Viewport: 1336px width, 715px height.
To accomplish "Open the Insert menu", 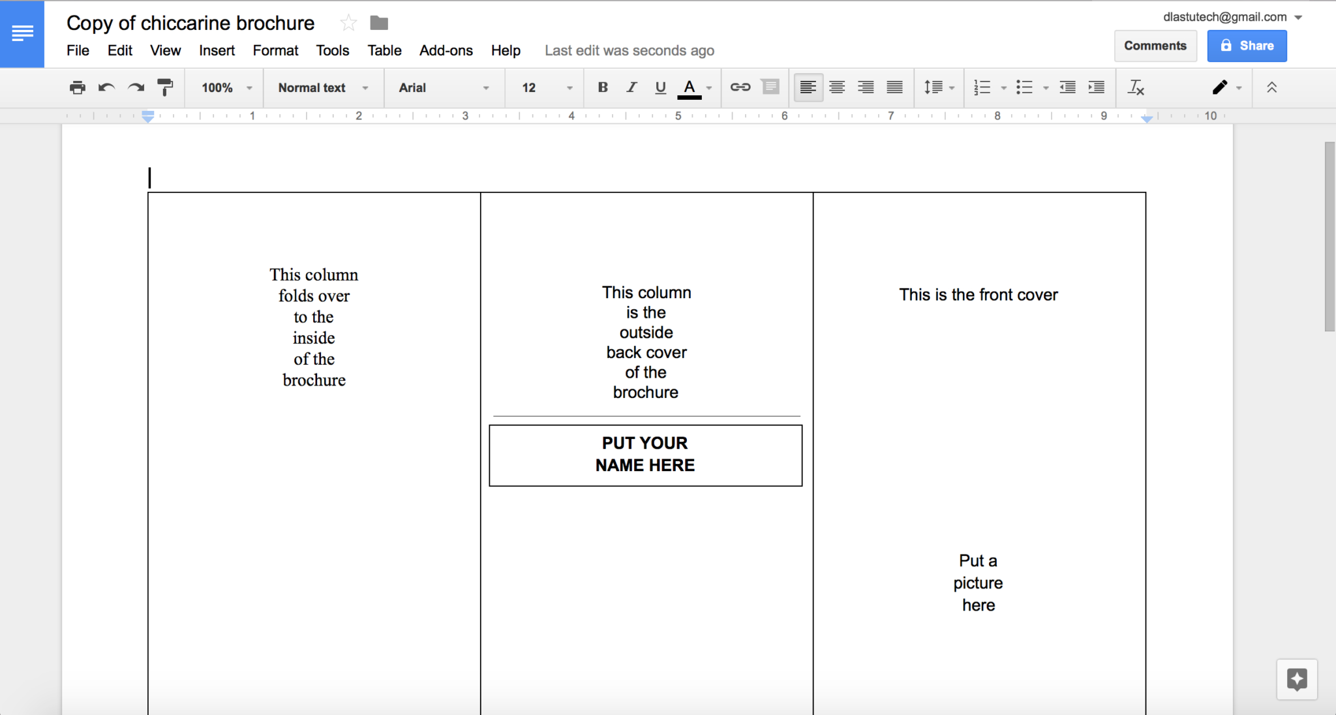I will 215,50.
